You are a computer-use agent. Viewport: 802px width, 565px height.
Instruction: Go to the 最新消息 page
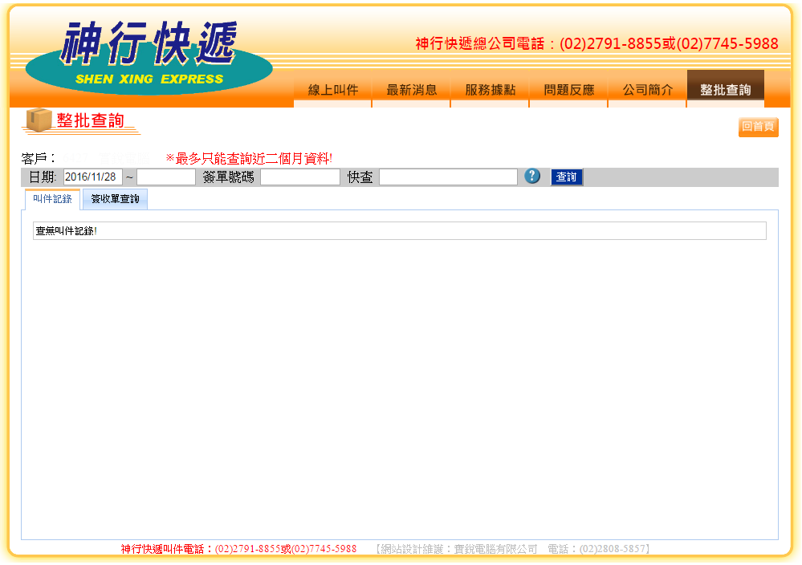[411, 90]
